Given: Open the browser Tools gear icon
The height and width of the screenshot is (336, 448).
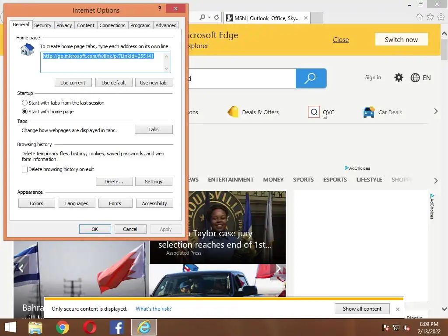Looking at the screenshot, I should [441, 17].
